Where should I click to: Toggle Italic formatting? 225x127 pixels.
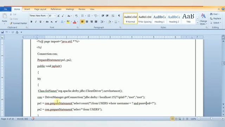click(x=36, y=22)
